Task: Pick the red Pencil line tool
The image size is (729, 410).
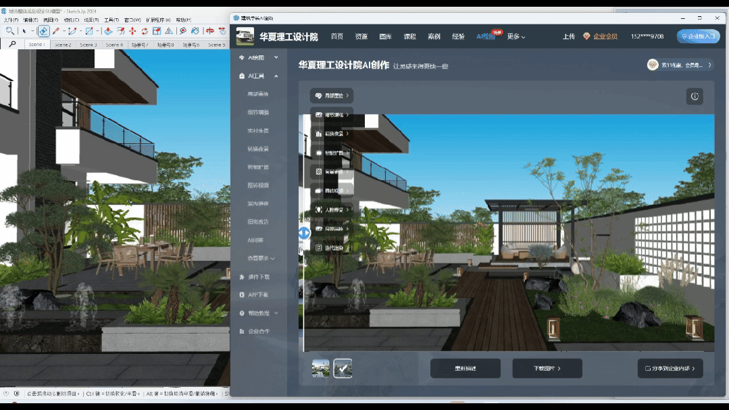Action: pyautogui.click(x=56, y=31)
